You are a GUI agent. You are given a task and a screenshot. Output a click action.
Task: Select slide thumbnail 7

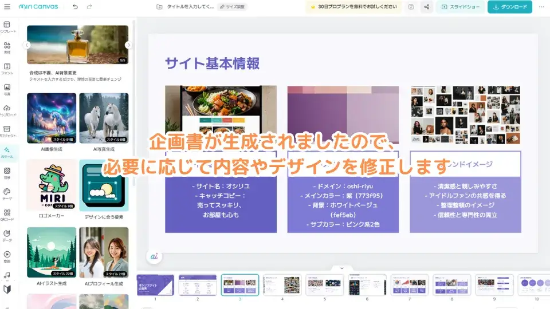409,285
